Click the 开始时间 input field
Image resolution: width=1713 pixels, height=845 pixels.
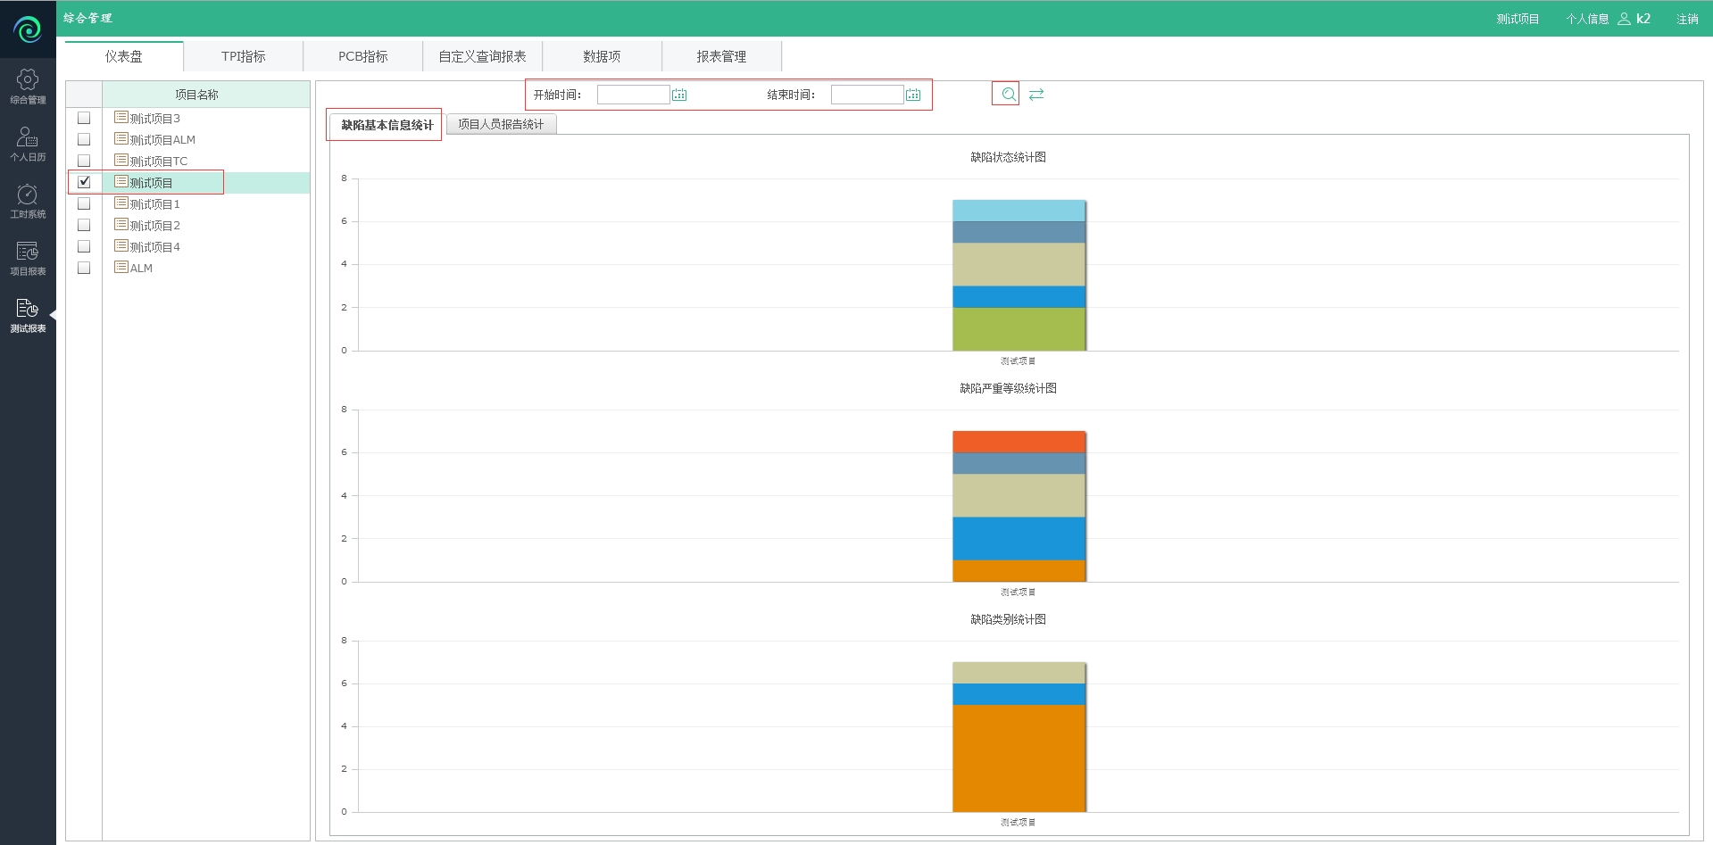point(633,95)
